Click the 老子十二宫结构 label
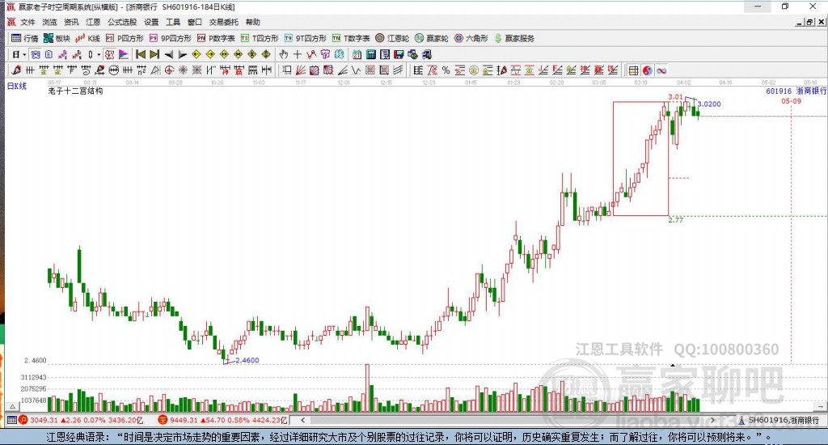The image size is (828, 445). coord(75,91)
